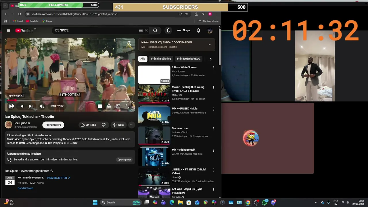
Task: Focus the YouTube search box with ICE SPICE
Action: [x=96, y=30]
